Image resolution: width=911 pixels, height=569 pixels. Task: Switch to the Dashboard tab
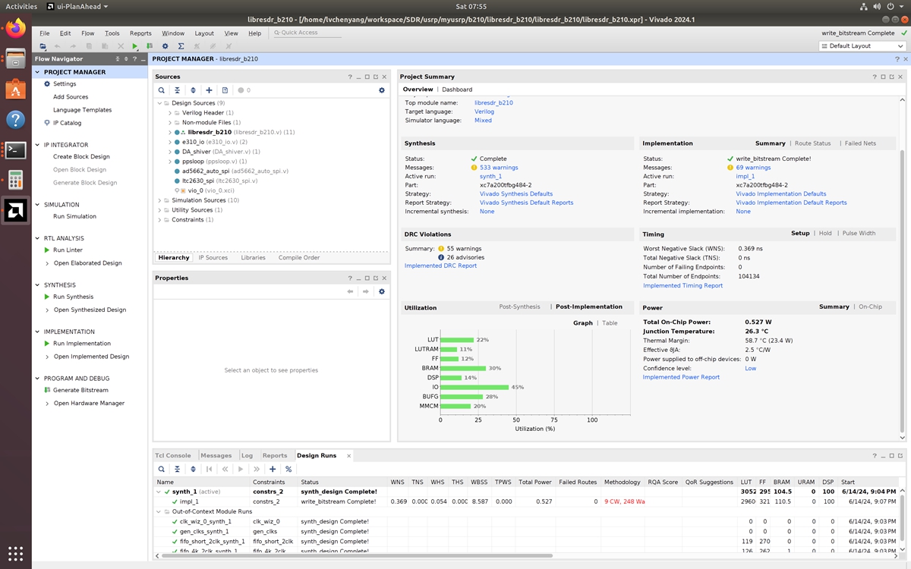(457, 90)
